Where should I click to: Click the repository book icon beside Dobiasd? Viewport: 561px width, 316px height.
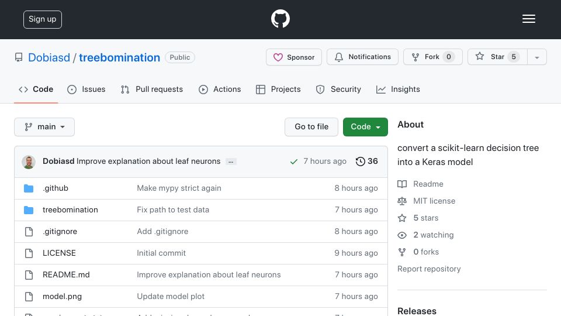pos(19,57)
